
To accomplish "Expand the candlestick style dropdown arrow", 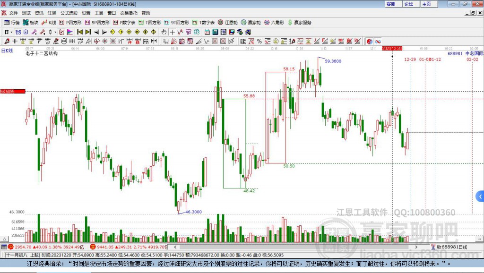I will click(x=55, y=32).
